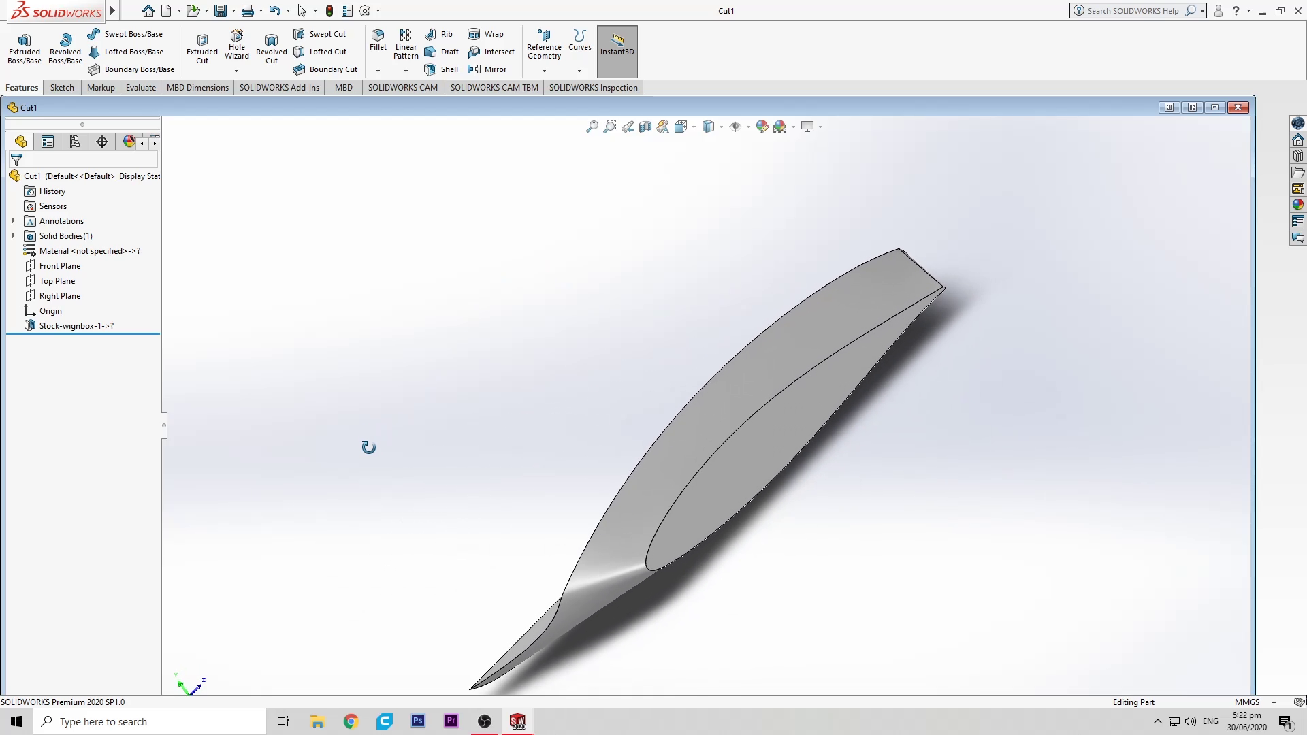Expand the SOLIDWORKS main menu arrow
The height and width of the screenshot is (735, 1307).
(113, 11)
